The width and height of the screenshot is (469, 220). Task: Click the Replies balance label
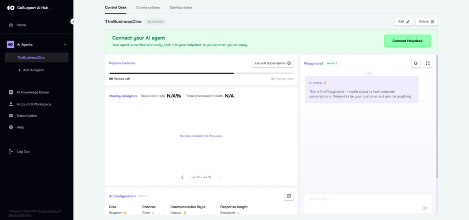pos(122,63)
